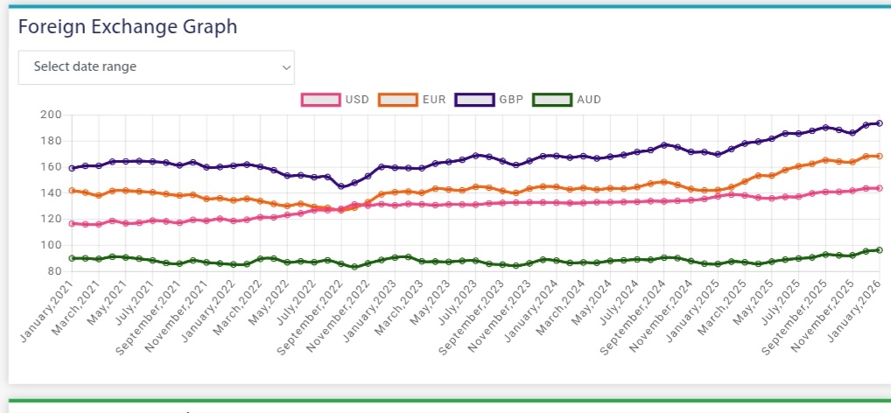Hide the EUR line using its legend label
Image resolution: width=891 pixels, height=413 pixels.
436,100
